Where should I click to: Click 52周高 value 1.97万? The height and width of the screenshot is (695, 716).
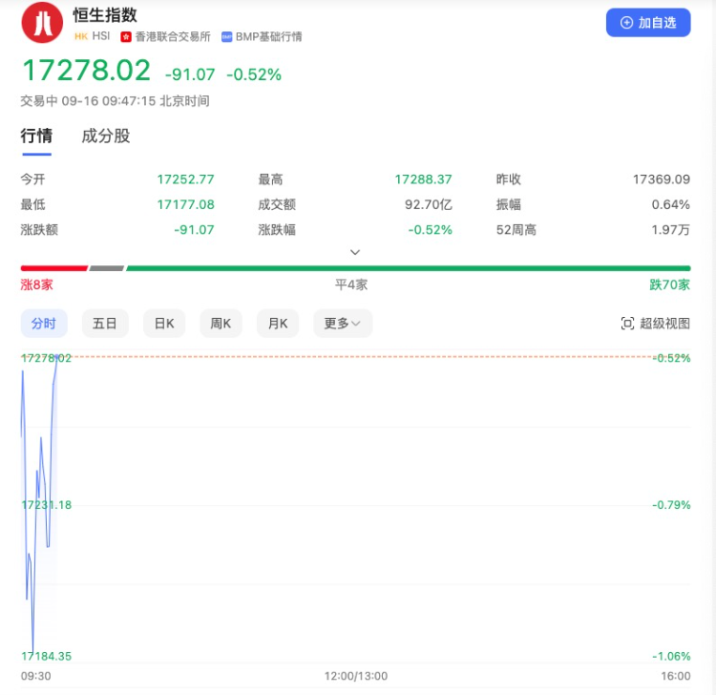[x=670, y=229]
